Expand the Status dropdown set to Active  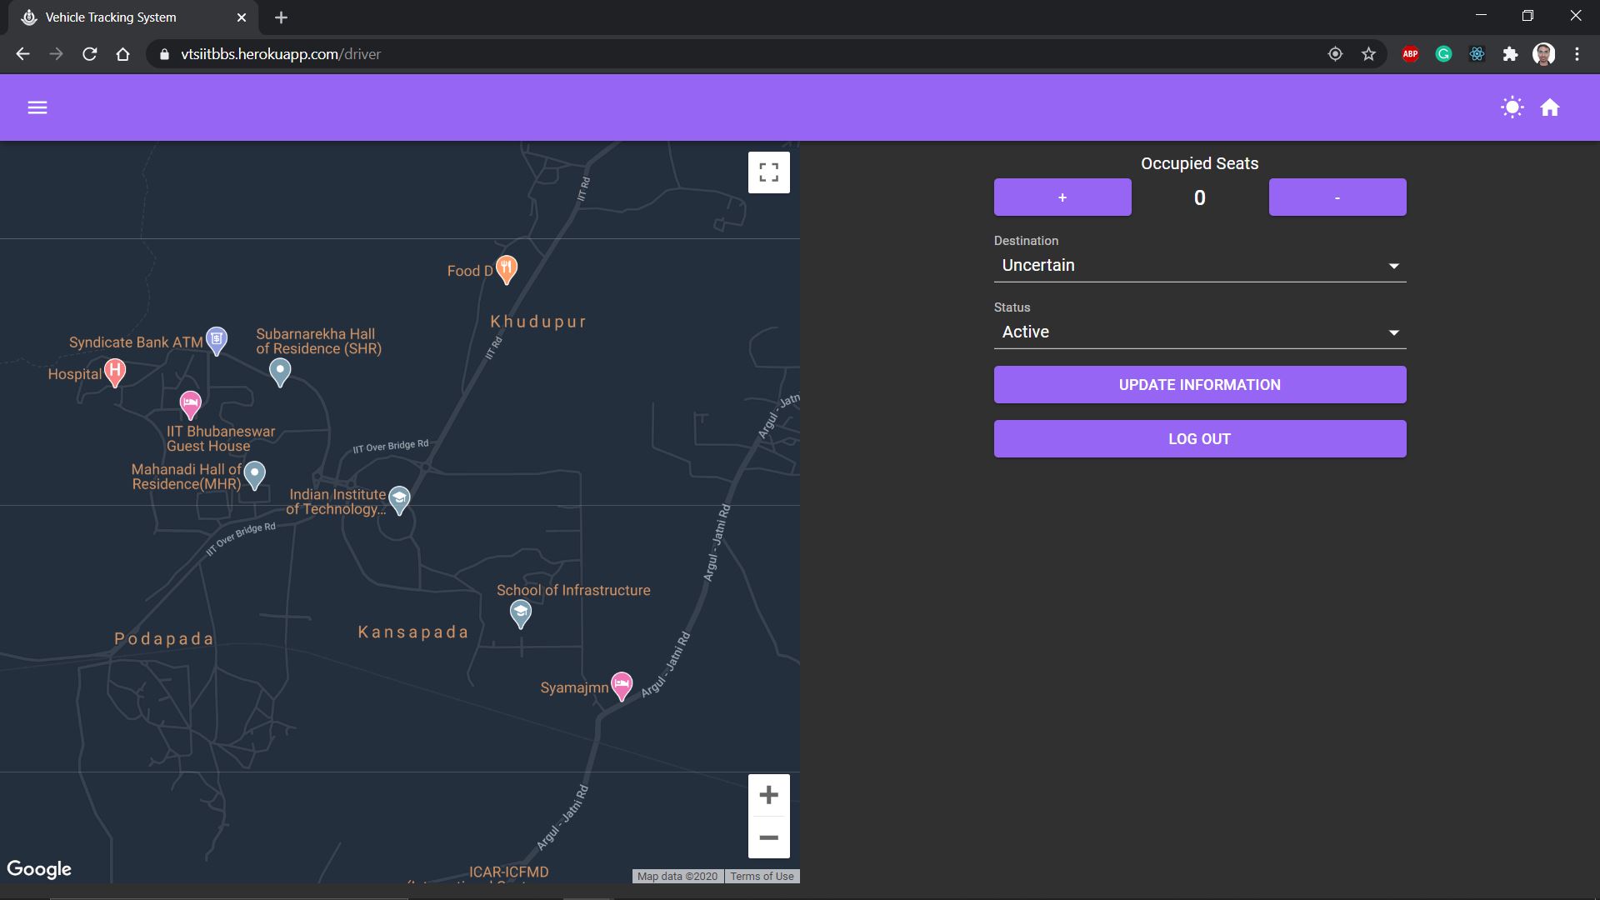pyautogui.click(x=1199, y=332)
